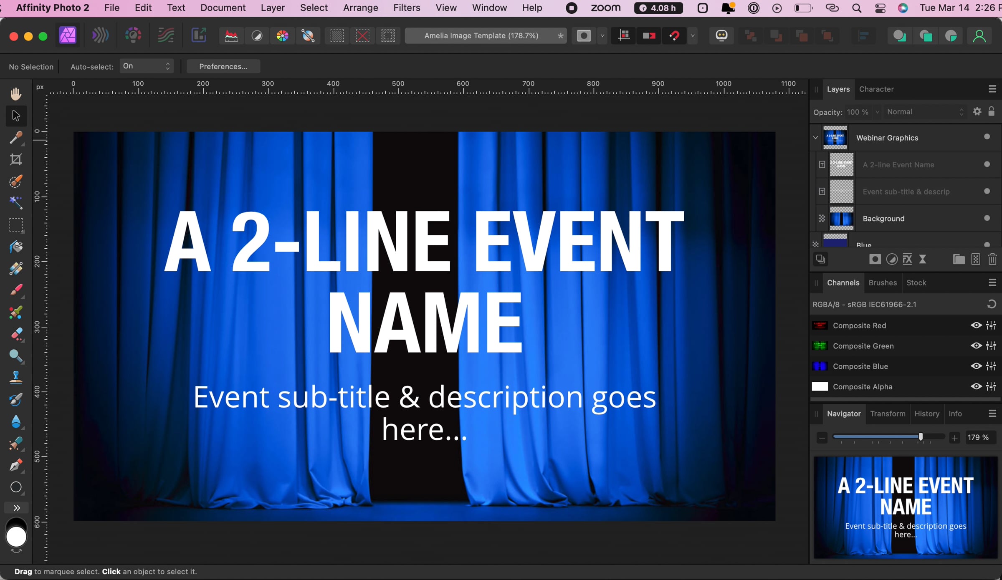The image size is (1002, 580).
Task: Select the Hand (View) tool
Action: (16, 94)
